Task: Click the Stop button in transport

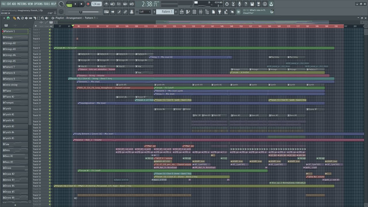Action: (x=82, y=4)
